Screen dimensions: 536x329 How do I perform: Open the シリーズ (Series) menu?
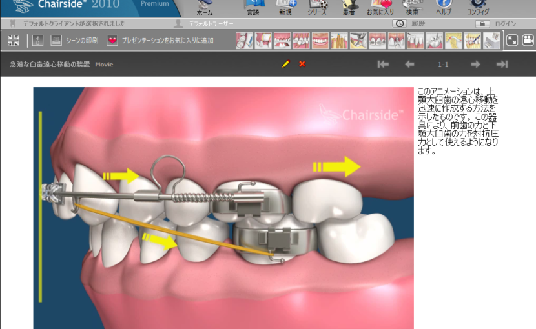click(x=317, y=8)
